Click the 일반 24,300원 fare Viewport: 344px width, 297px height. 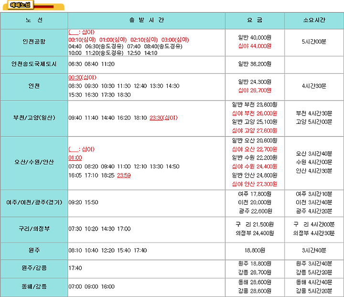click(x=255, y=82)
